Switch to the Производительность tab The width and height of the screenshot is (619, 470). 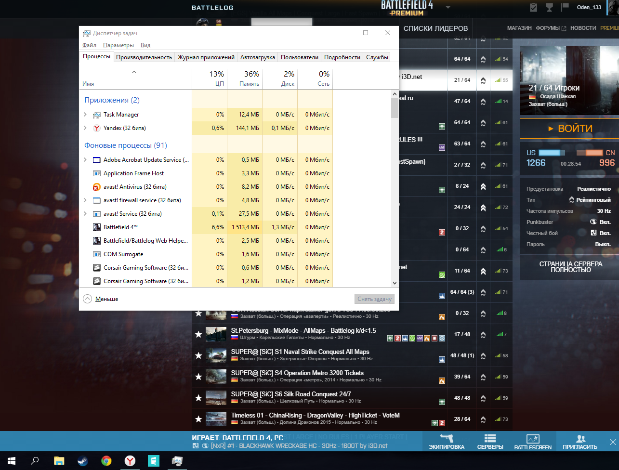pos(144,57)
